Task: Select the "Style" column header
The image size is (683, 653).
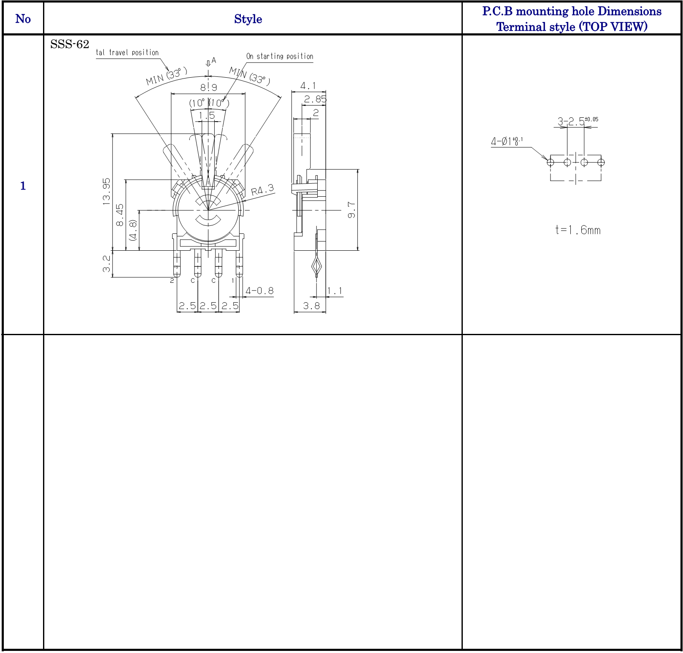Action: [248, 19]
